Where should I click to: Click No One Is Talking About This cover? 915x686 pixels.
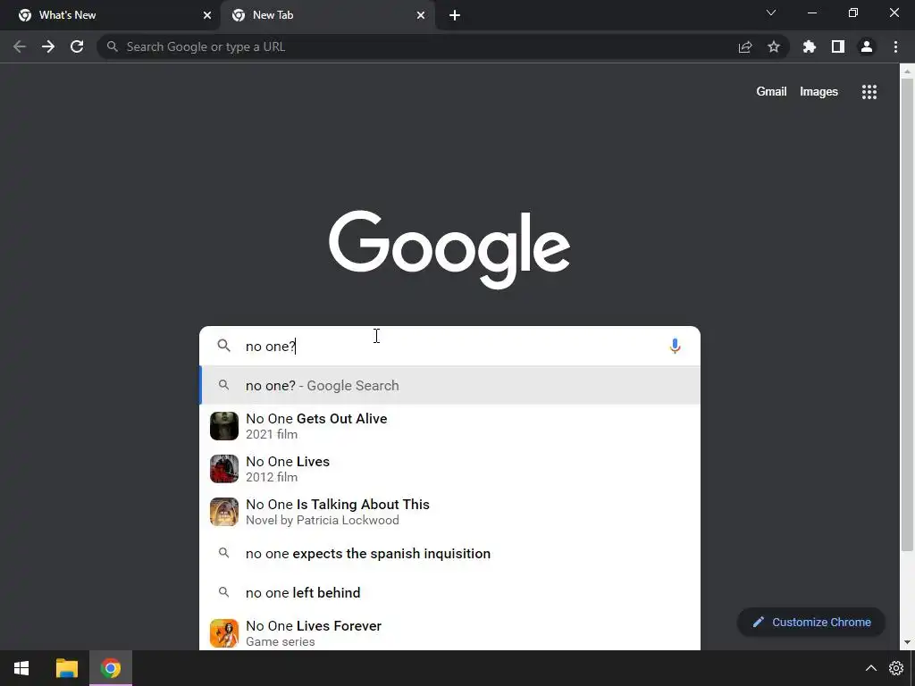(224, 512)
